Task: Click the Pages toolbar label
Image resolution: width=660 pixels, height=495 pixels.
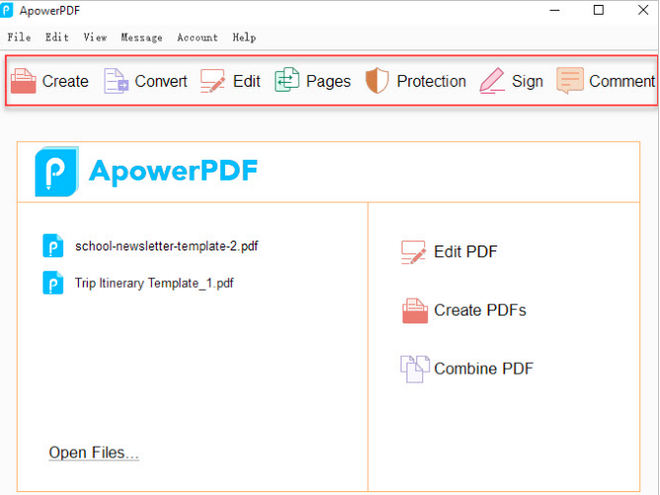Action: click(329, 82)
